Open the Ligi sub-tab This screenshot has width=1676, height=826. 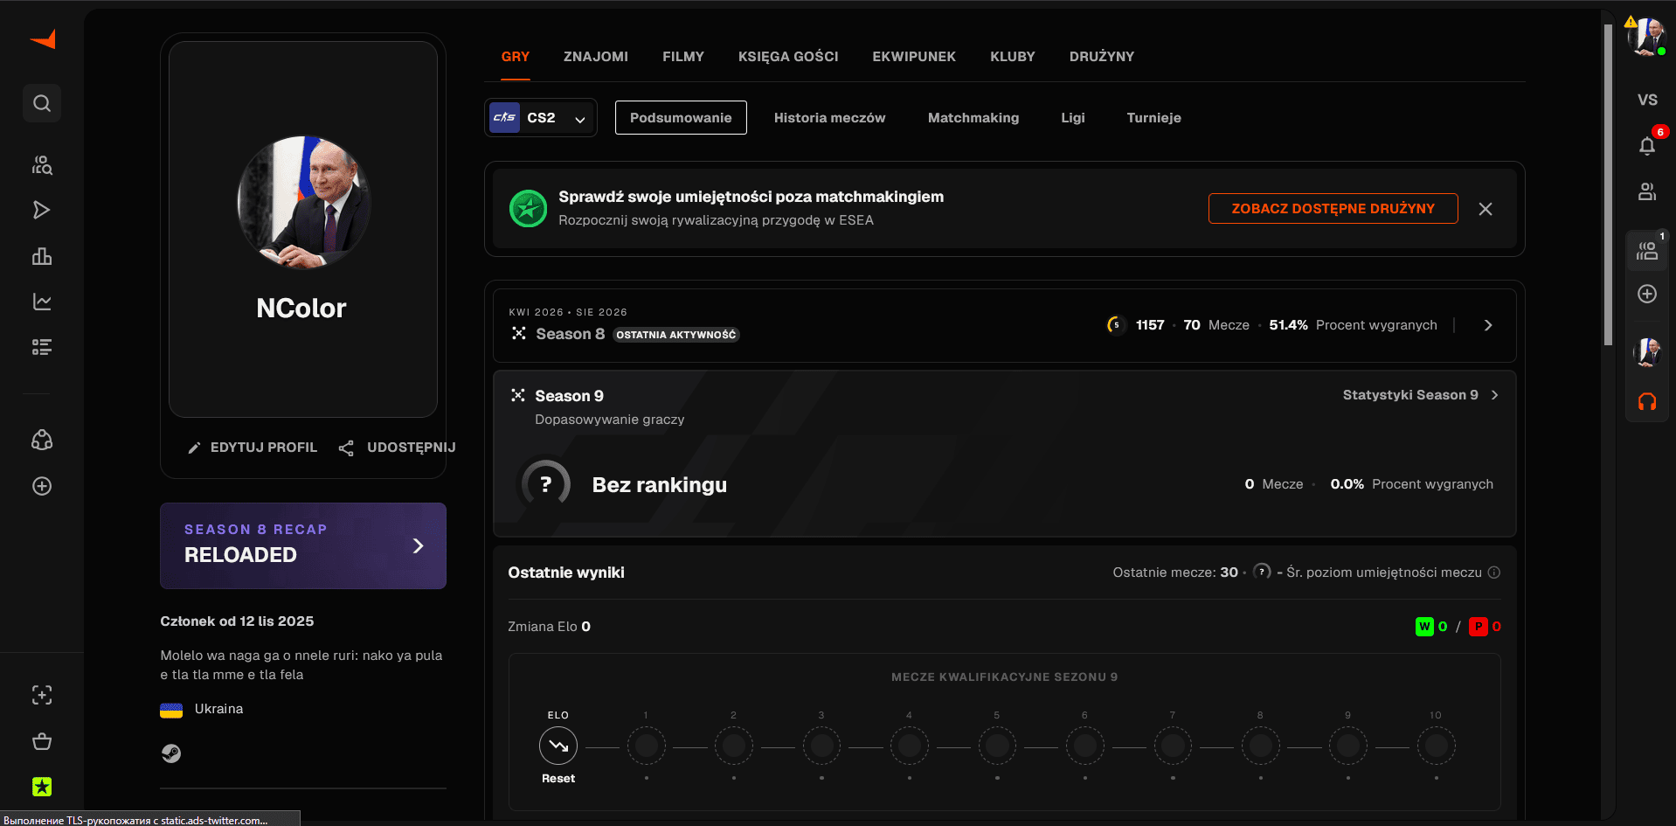(x=1073, y=118)
